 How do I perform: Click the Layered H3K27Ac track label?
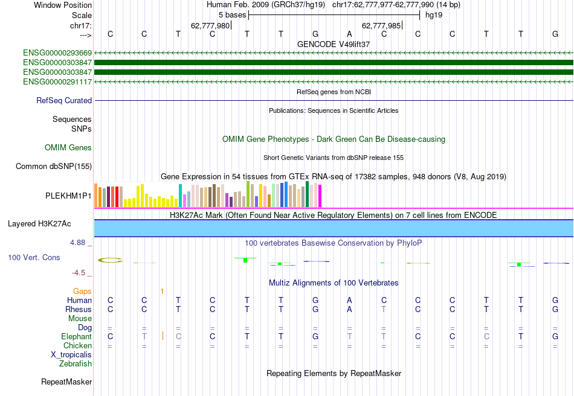pyautogui.click(x=39, y=224)
